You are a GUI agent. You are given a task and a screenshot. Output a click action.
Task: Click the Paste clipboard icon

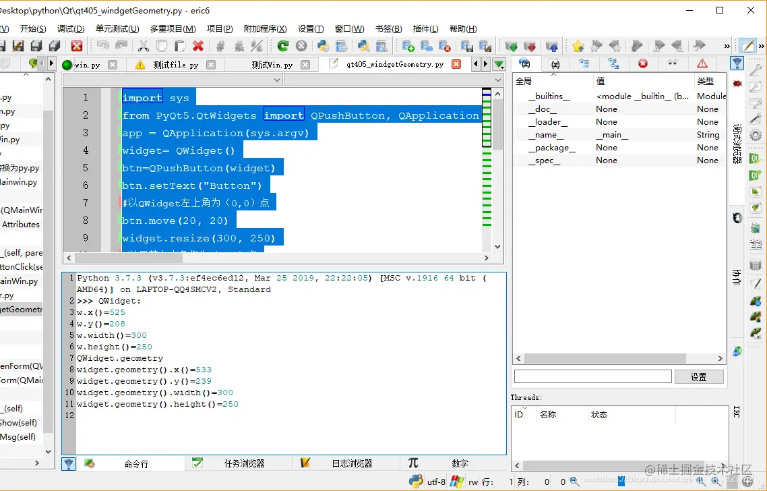tap(179, 46)
